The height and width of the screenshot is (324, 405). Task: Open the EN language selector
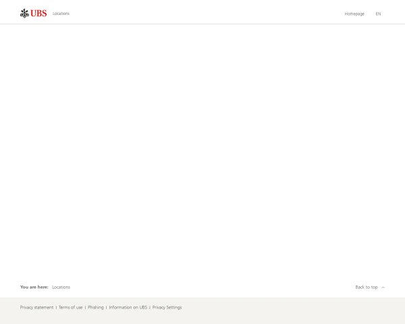tap(378, 14)
